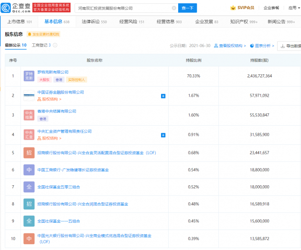The image size is (301, 250).
Task: Clear the search box with the X icon
Action: 173,8
